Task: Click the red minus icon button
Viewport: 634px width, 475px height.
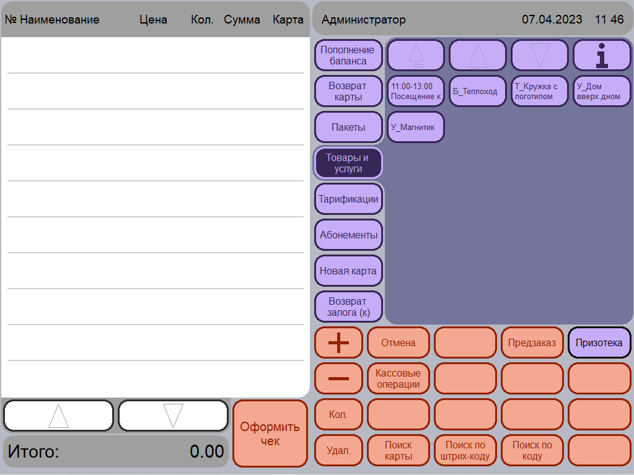Action: pyautogui.click(x=338, y=378)
